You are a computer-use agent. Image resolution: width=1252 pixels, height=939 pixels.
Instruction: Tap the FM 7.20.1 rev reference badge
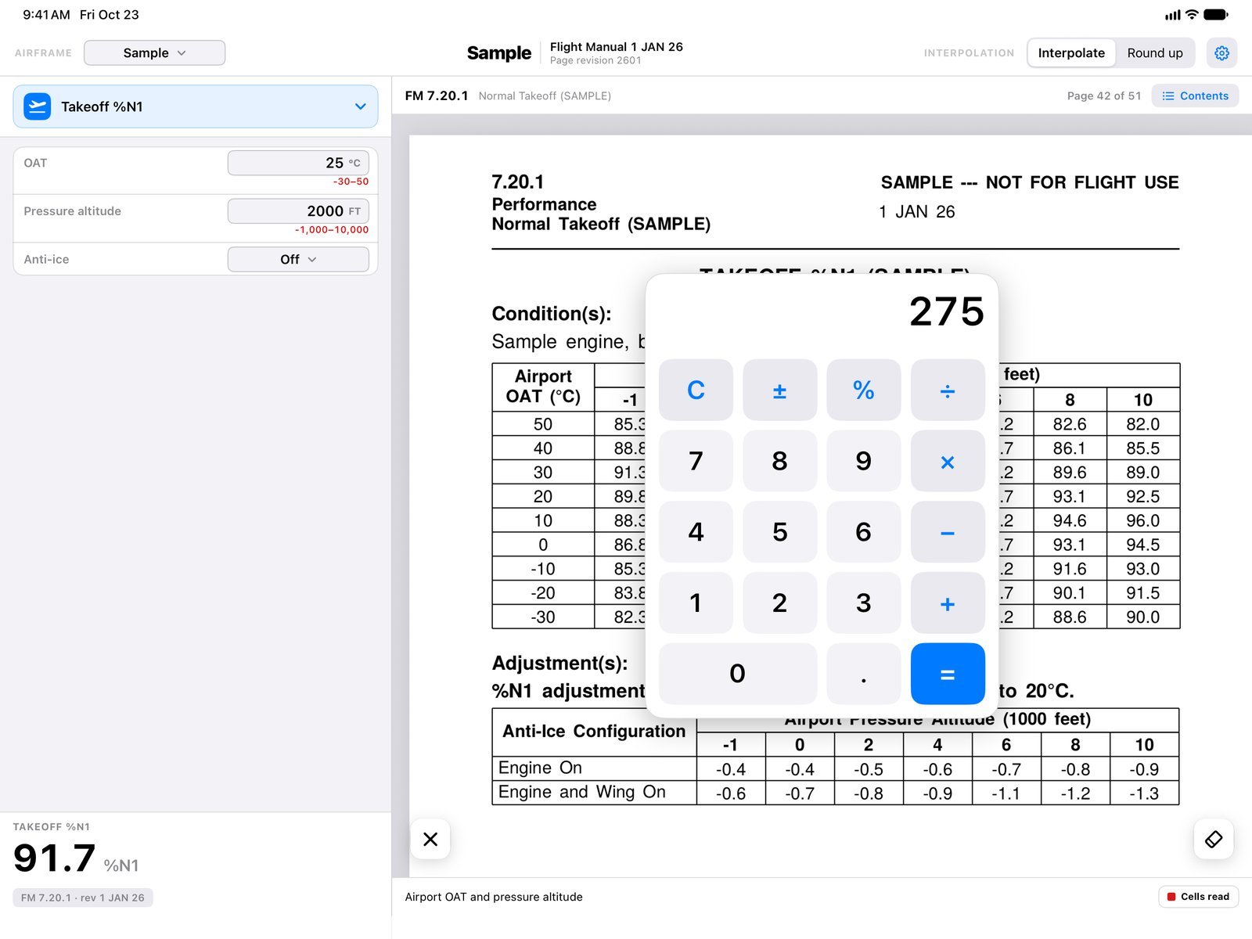83,898
